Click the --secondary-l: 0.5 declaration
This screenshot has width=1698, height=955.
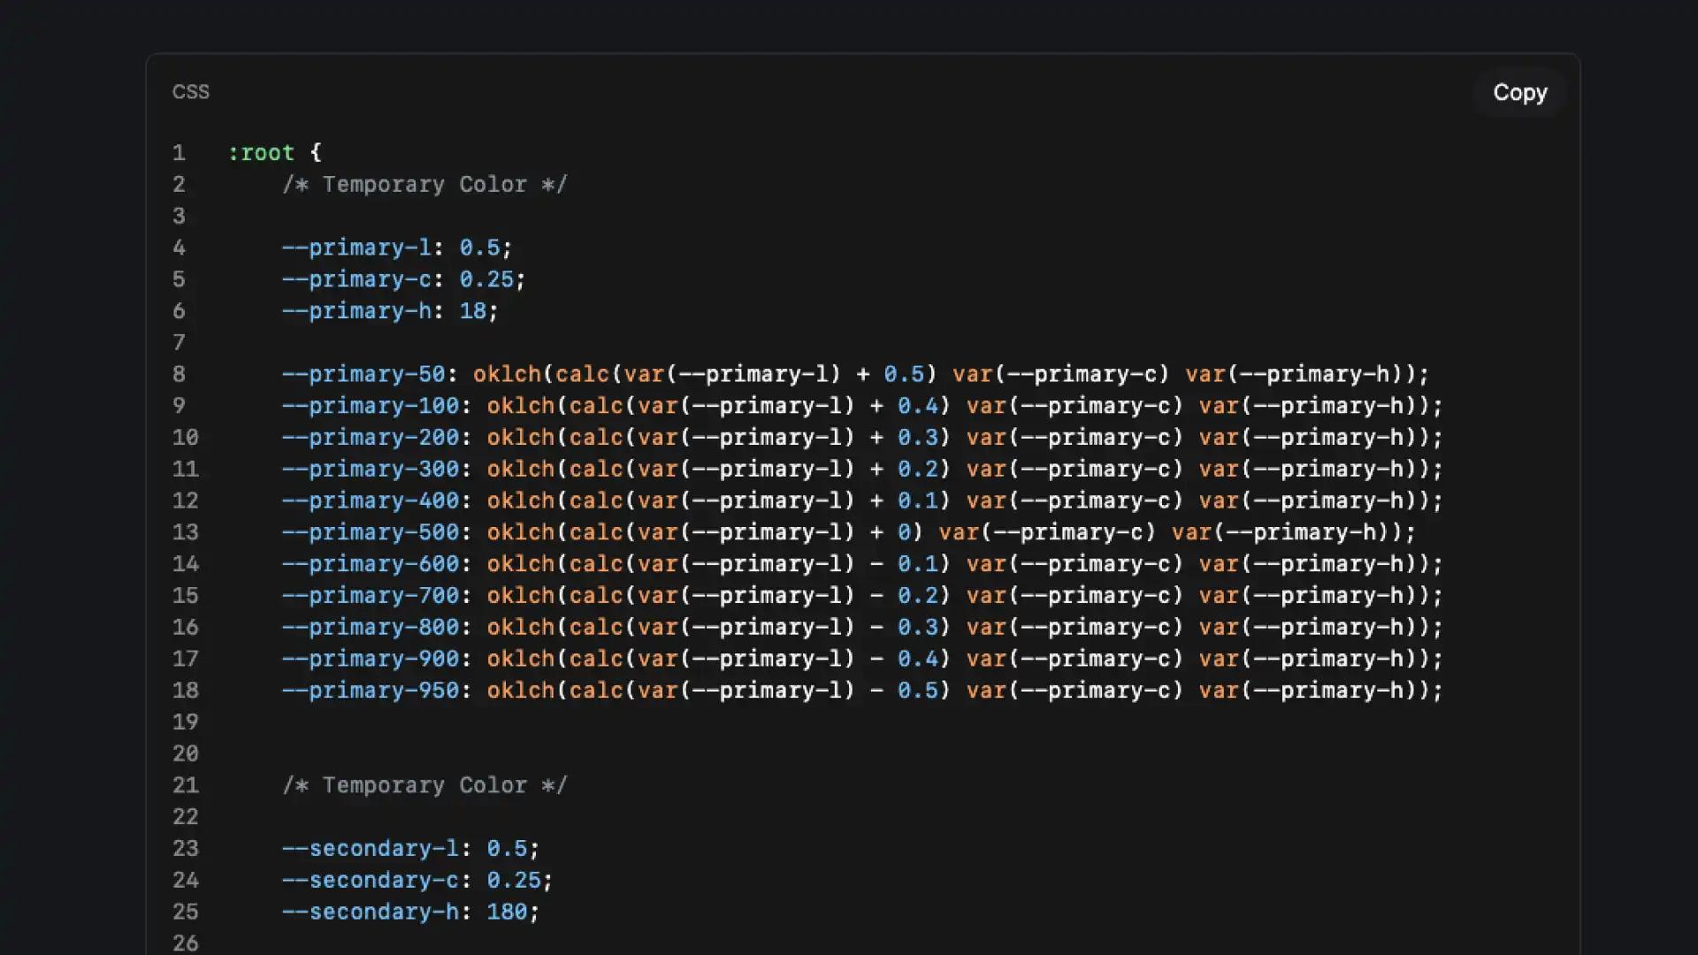tap(410, 849)
